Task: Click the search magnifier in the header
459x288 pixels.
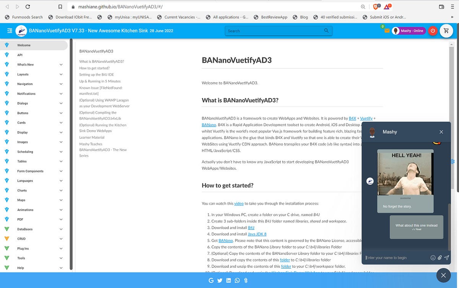Action: coord(326,31)
